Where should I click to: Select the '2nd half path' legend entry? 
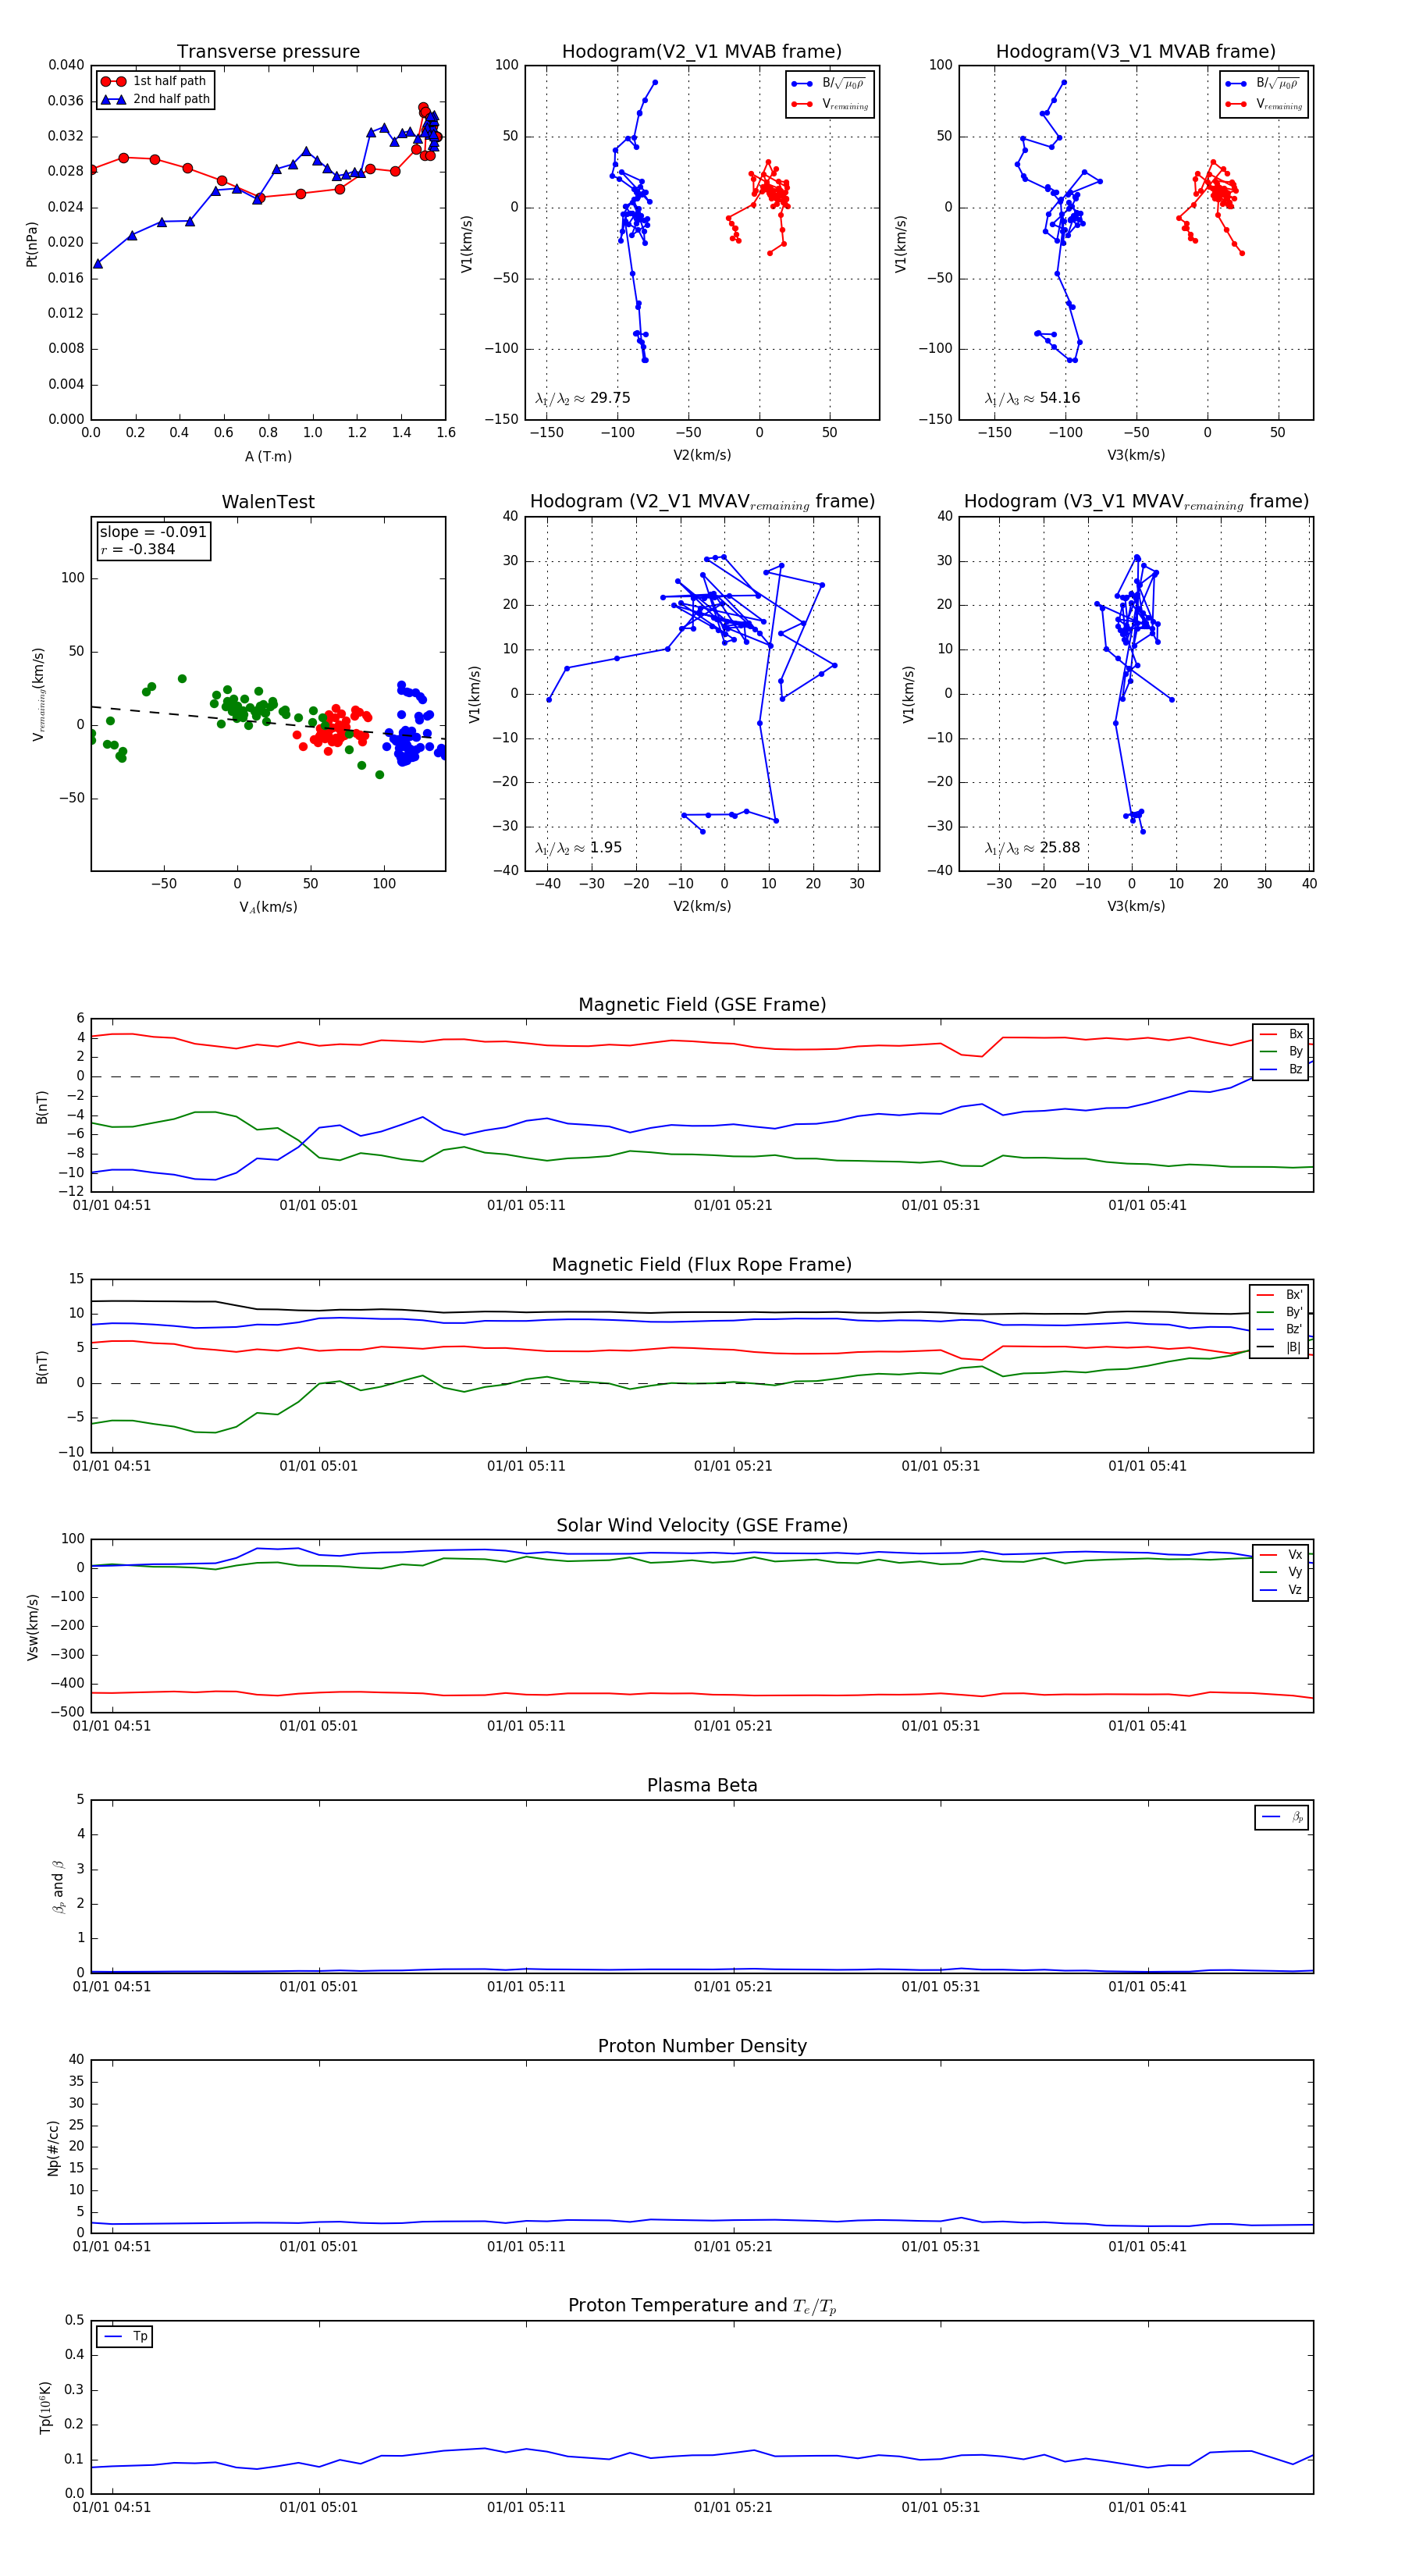156,99
